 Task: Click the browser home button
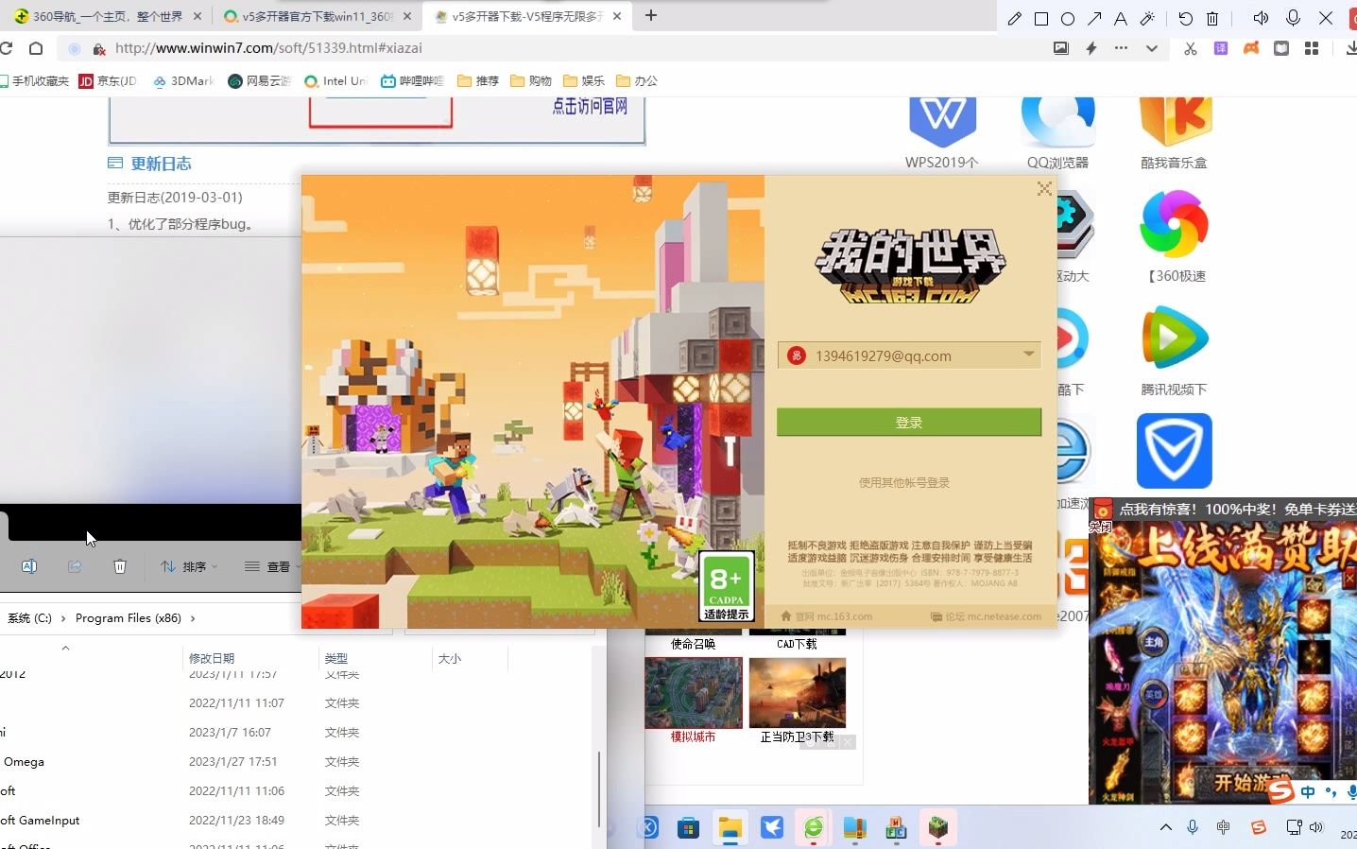(x=36, y=48)
